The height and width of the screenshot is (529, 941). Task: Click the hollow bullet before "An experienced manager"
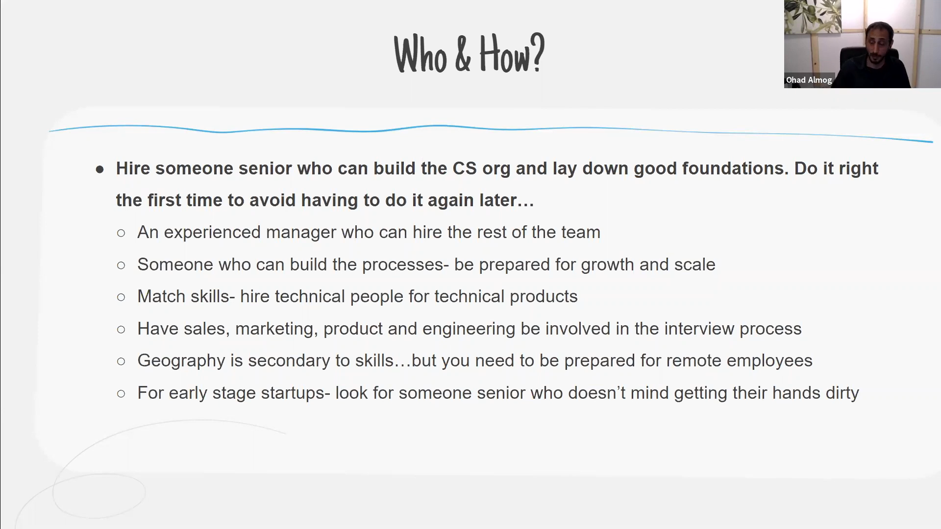[x=121, y=233]
